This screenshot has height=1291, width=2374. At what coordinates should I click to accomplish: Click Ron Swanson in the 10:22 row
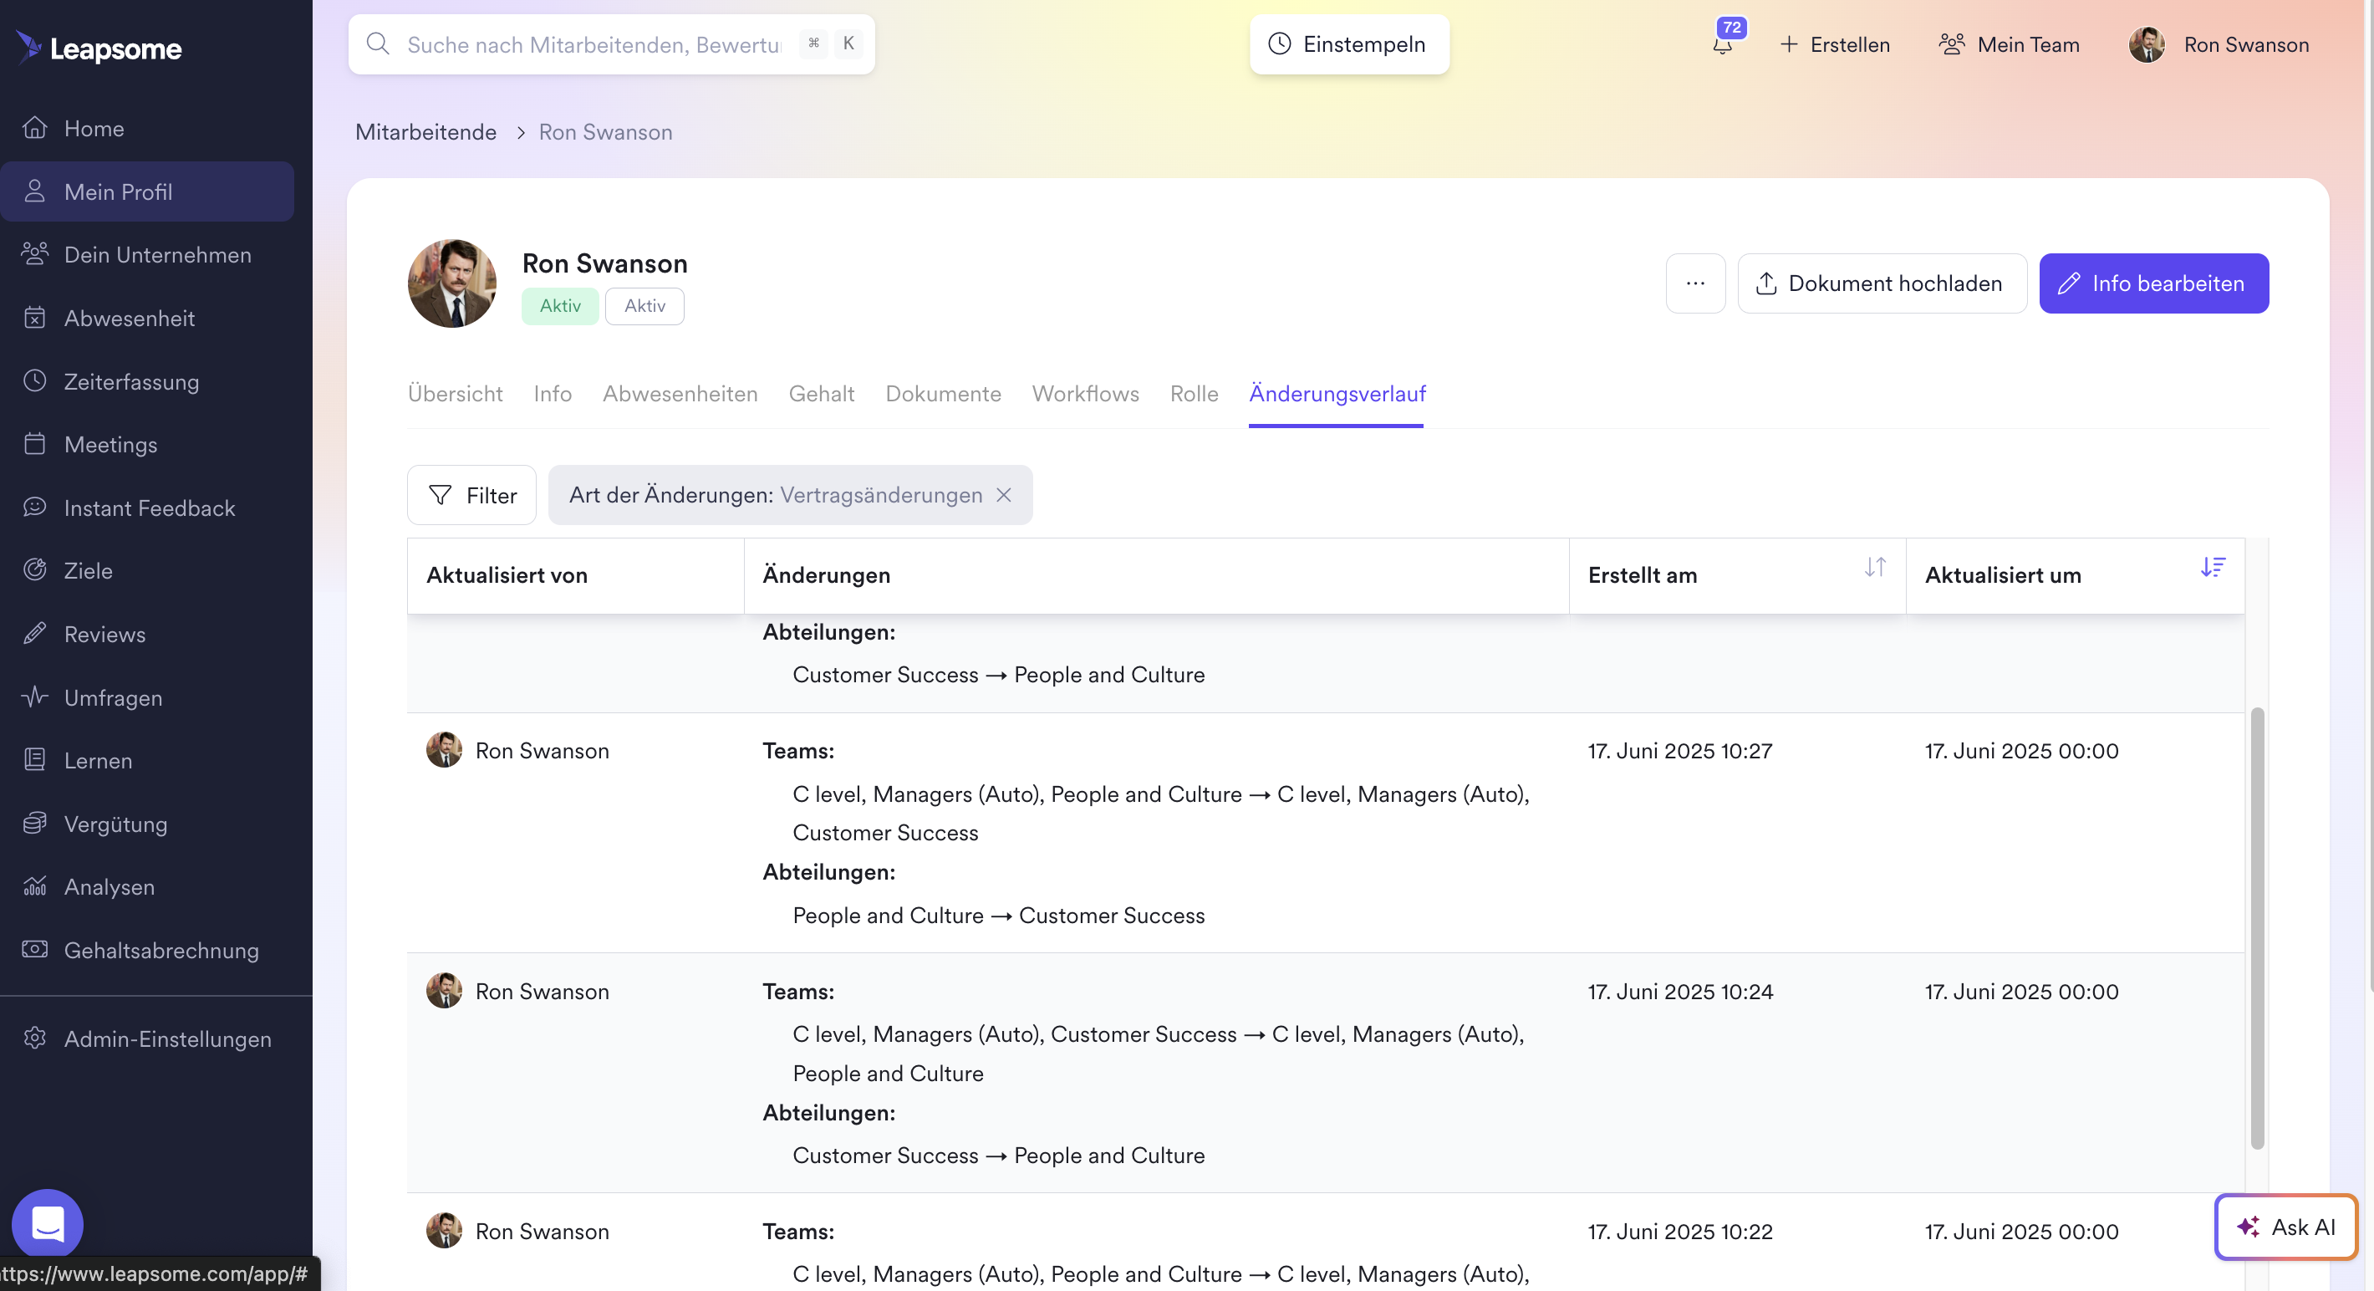coord(542,1231)
